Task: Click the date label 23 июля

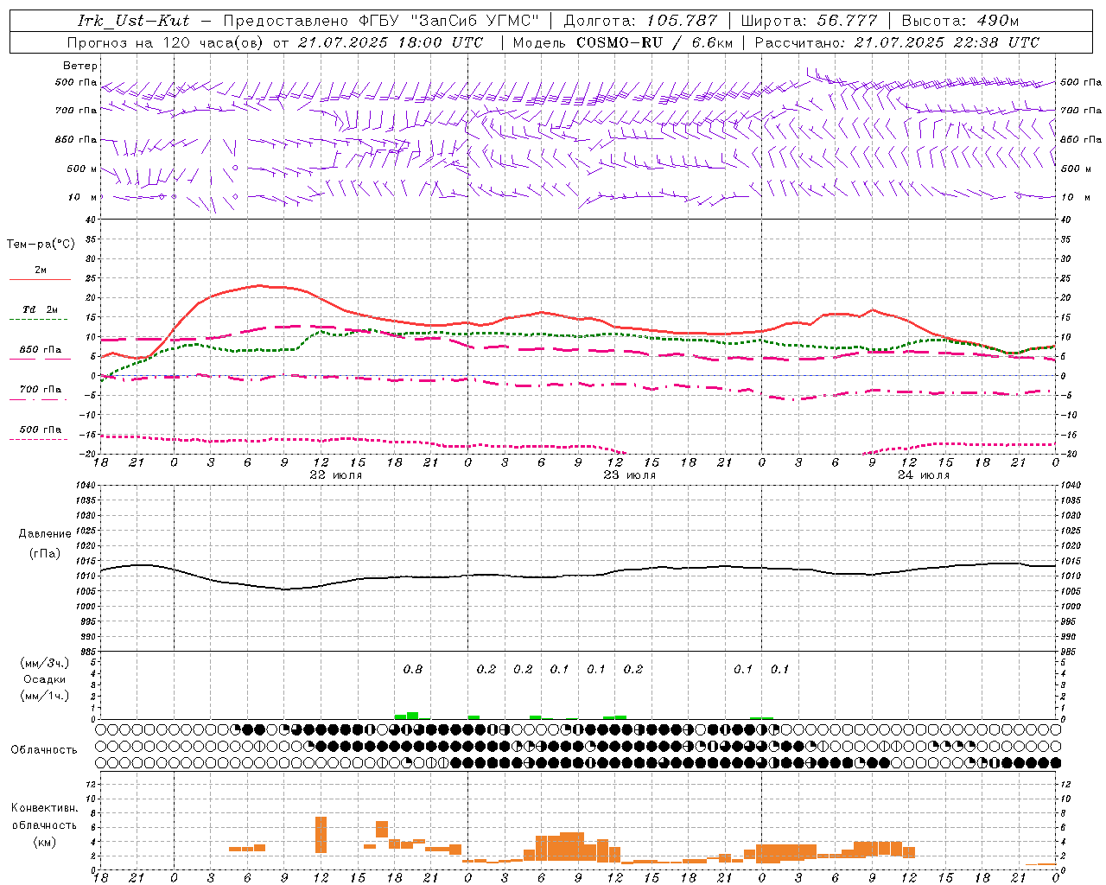Action: (629, 475)
